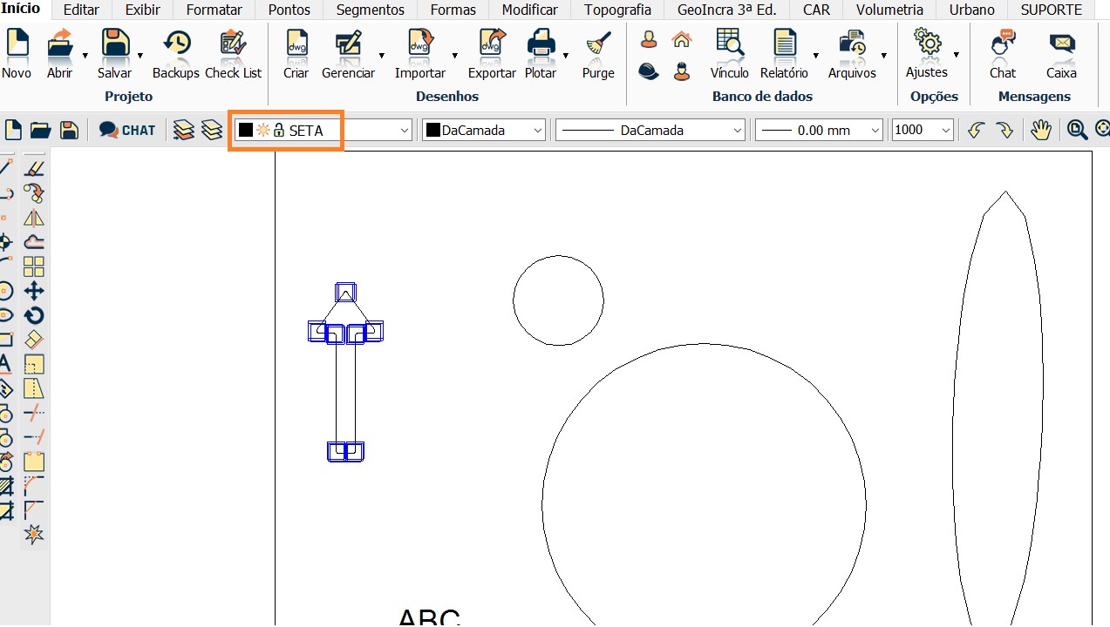Screen dimensions: 1110x627
Task: Switch to the Topografia tab
Action: (x=617, y=10)
